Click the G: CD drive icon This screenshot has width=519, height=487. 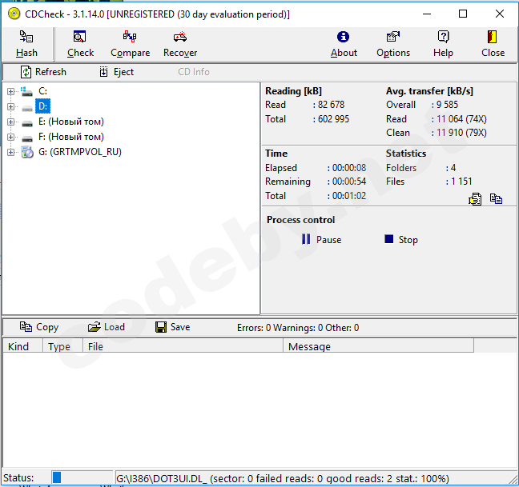[x=27, y=152]
